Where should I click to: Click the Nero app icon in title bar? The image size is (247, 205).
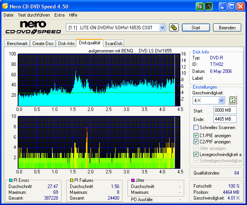click(x=5, y=6)
